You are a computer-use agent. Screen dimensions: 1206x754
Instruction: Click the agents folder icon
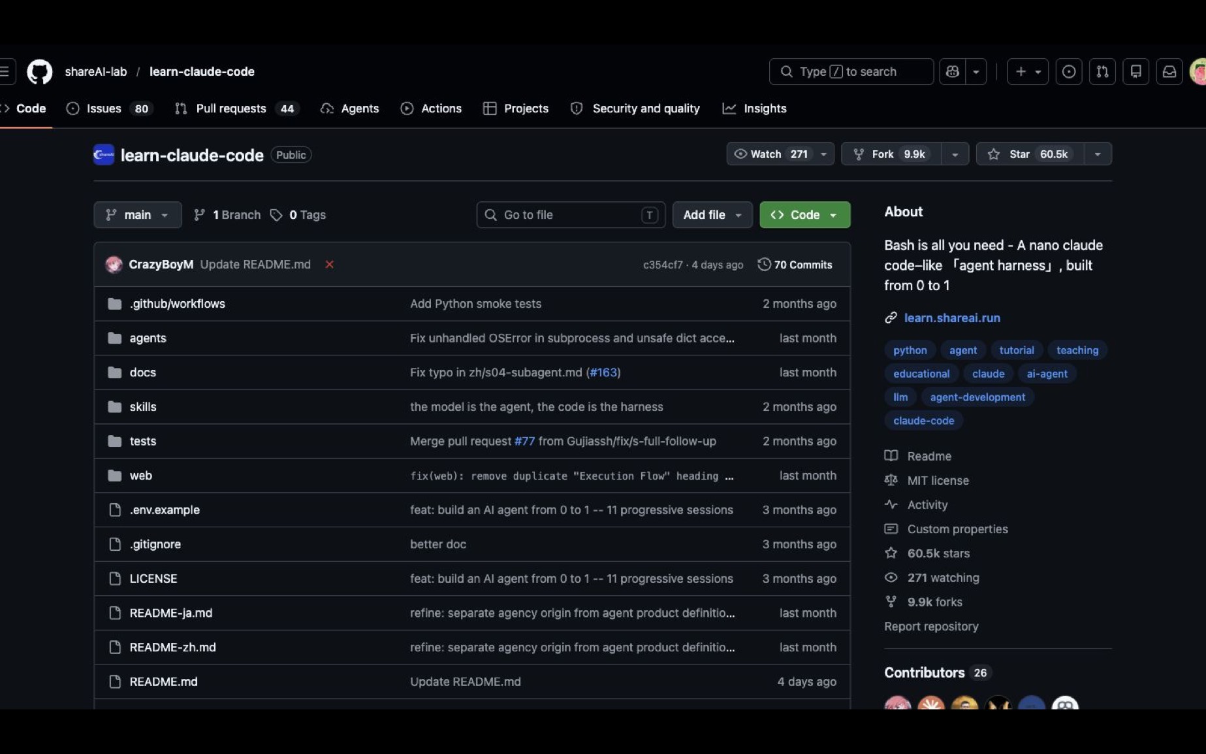click(115, 338)
